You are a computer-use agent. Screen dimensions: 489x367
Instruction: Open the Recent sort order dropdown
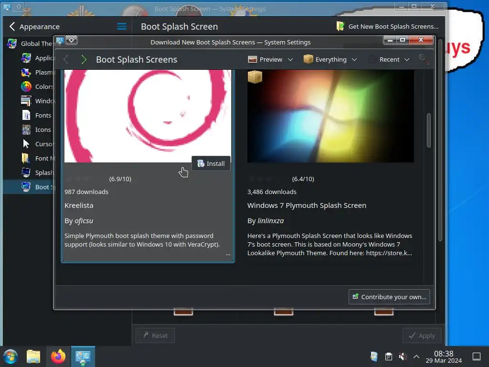[x=390, y=59]
